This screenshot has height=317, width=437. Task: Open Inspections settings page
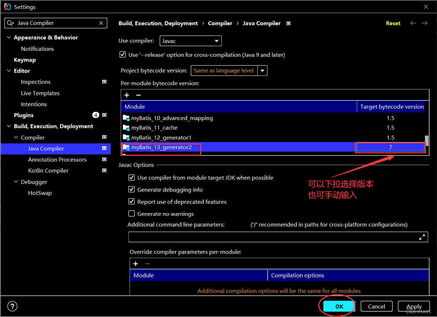tap(35, 82)
